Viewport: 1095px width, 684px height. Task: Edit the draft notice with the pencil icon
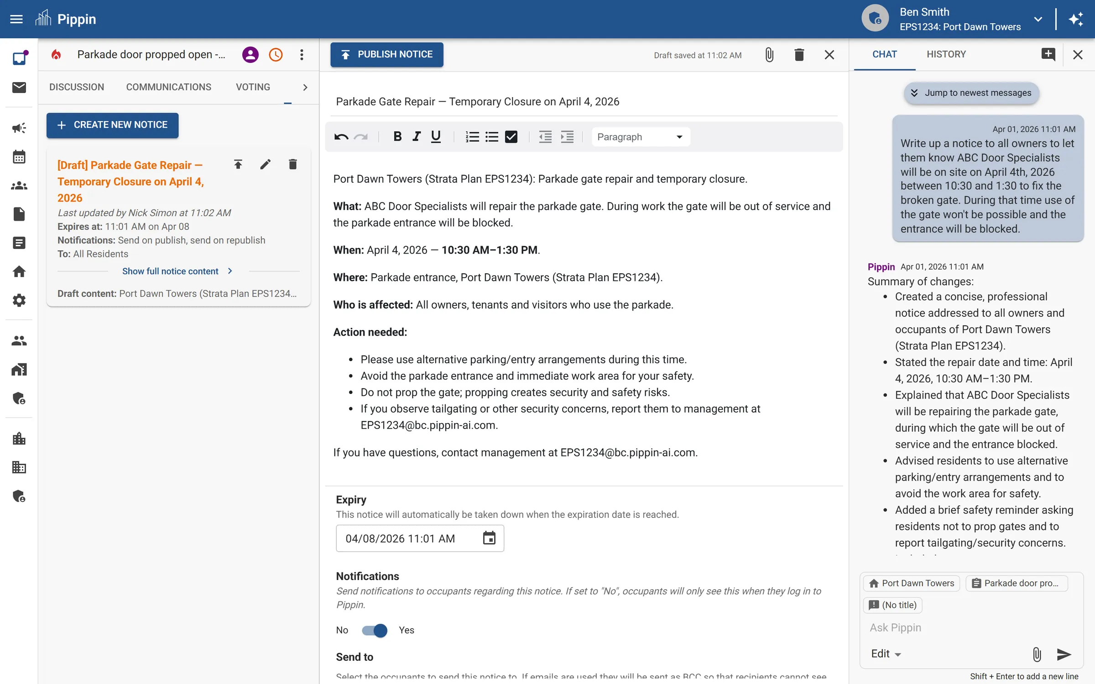click(265, 164)
